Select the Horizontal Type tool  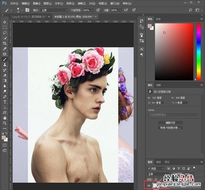coord(5,102)
